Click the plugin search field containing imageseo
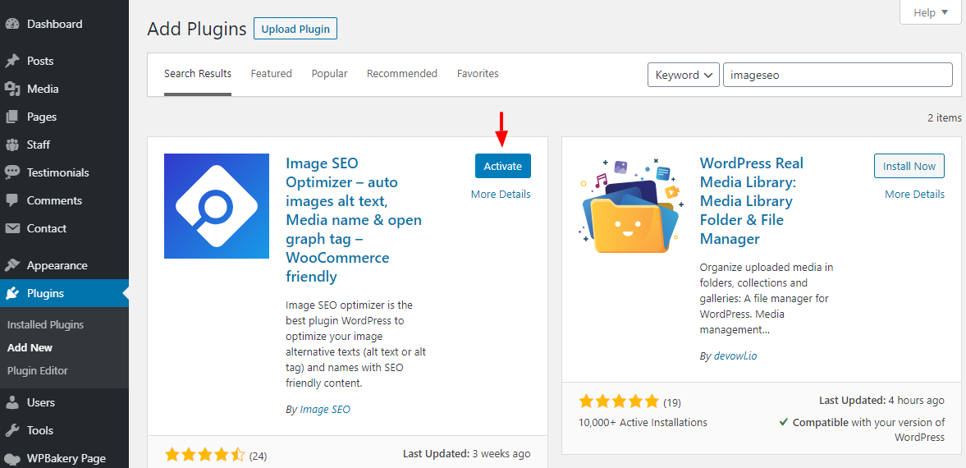 pyautogui.click(x=838, y=76)
